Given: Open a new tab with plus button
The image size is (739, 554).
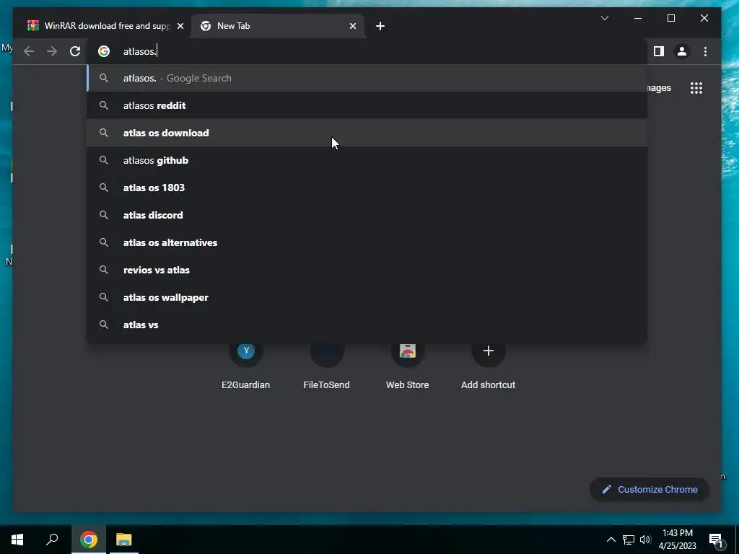Looking at the screenshot, I should (380, 26).
